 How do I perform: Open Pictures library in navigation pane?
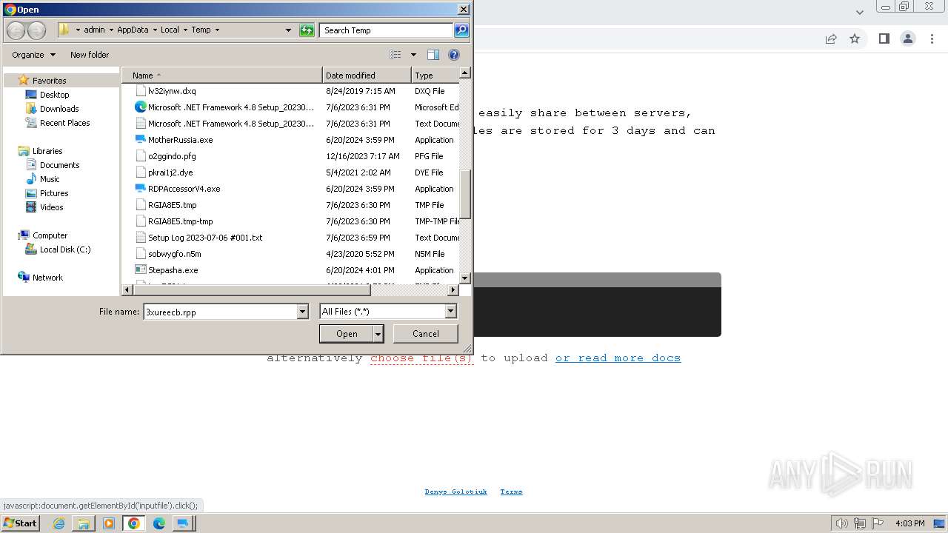click(x=54, y=193)
